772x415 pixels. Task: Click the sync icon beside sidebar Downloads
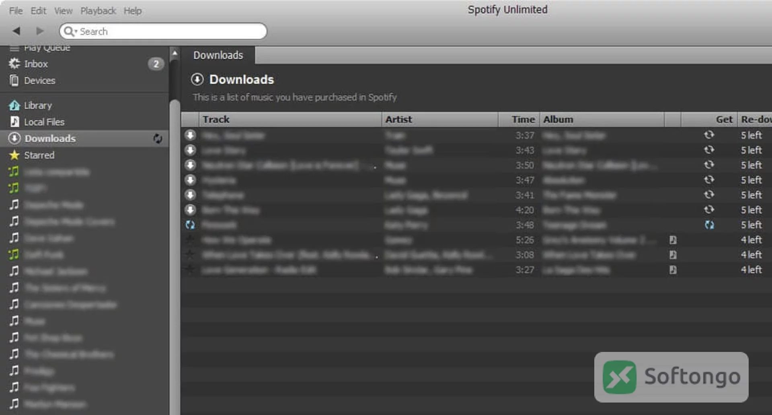click(x=158, y=139)
